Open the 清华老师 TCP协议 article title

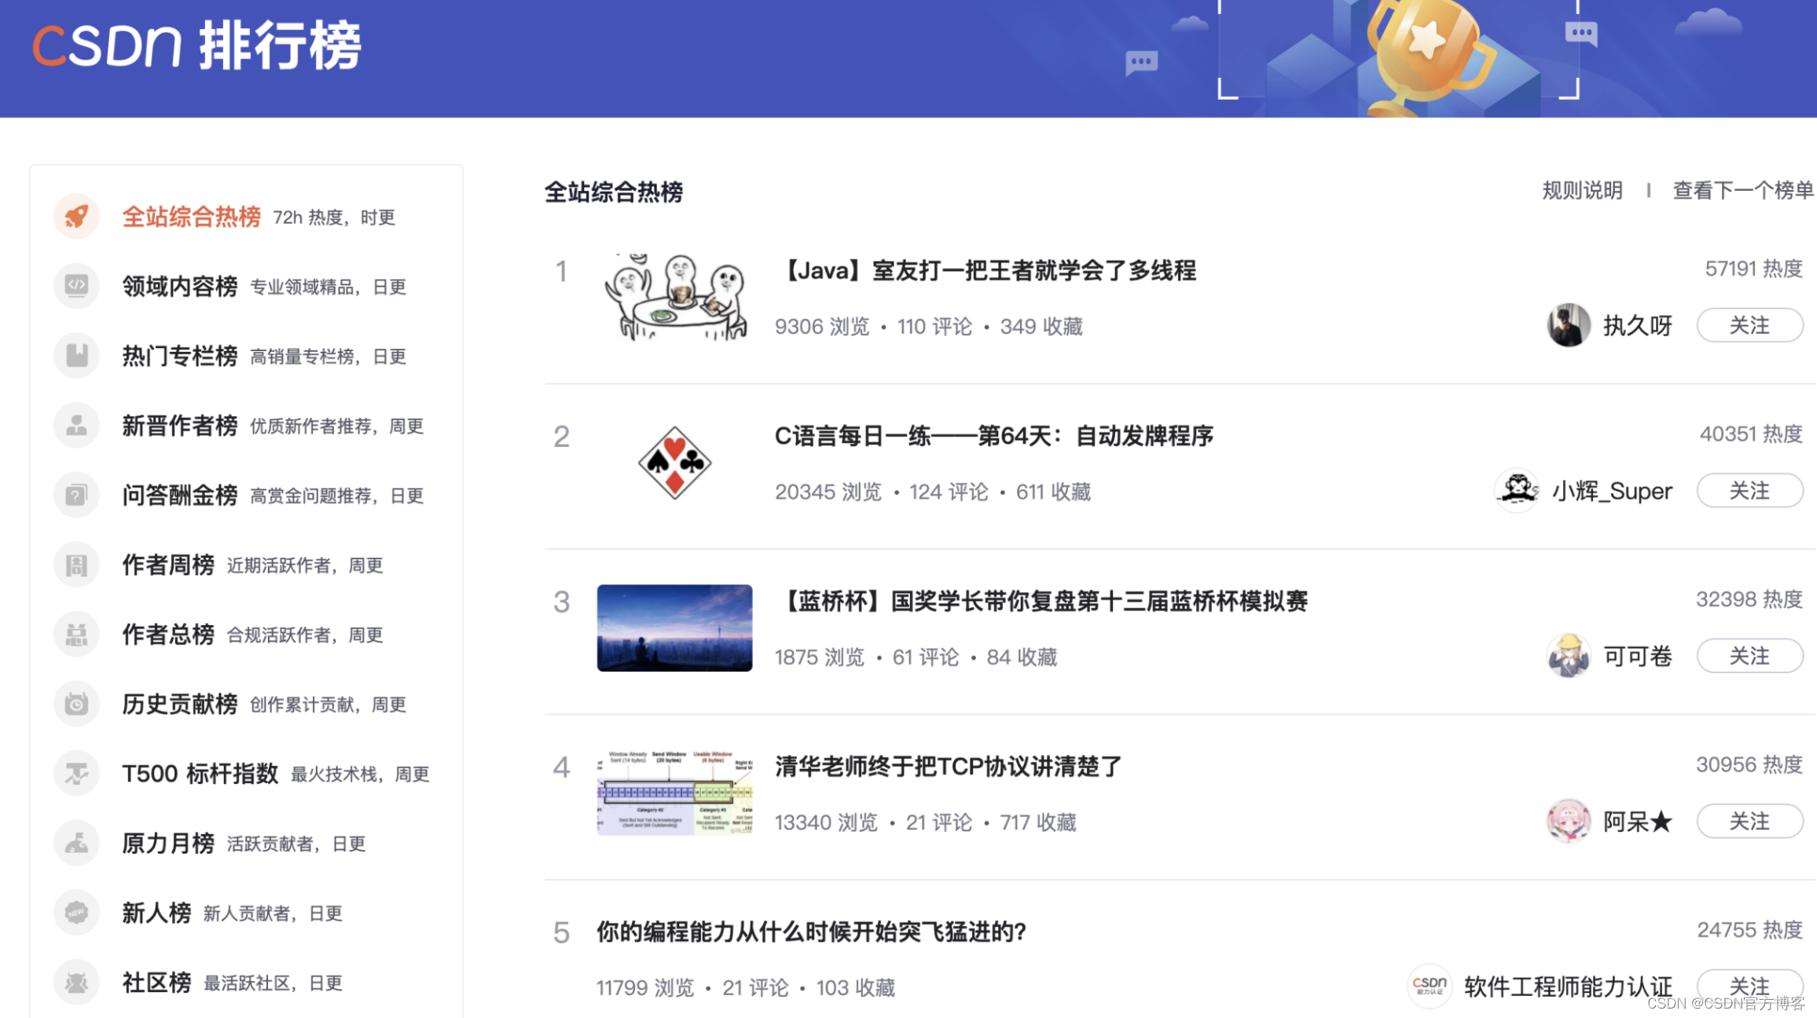coord(948,767)
